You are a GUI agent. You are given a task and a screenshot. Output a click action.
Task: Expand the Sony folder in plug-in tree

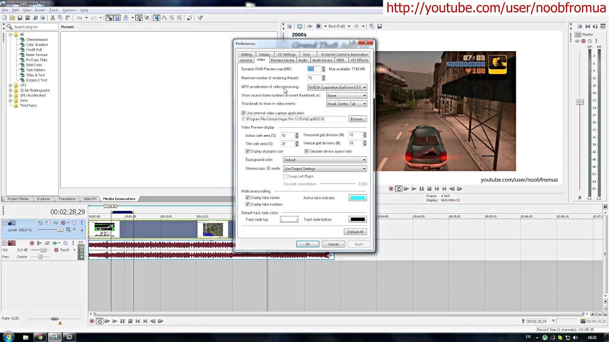10,100
